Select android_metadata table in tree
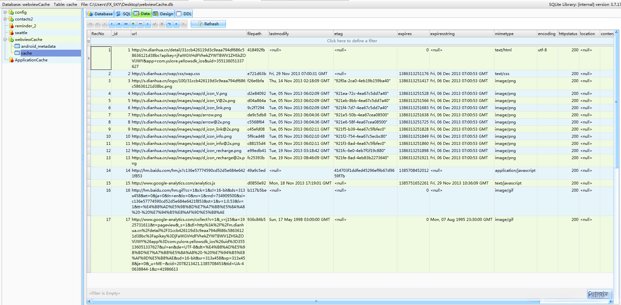This screenshot has width=621, height=305. pos(38,46)
